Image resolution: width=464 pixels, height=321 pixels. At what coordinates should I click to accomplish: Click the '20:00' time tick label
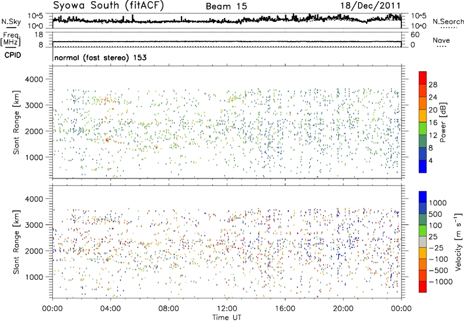coord(343,309)
